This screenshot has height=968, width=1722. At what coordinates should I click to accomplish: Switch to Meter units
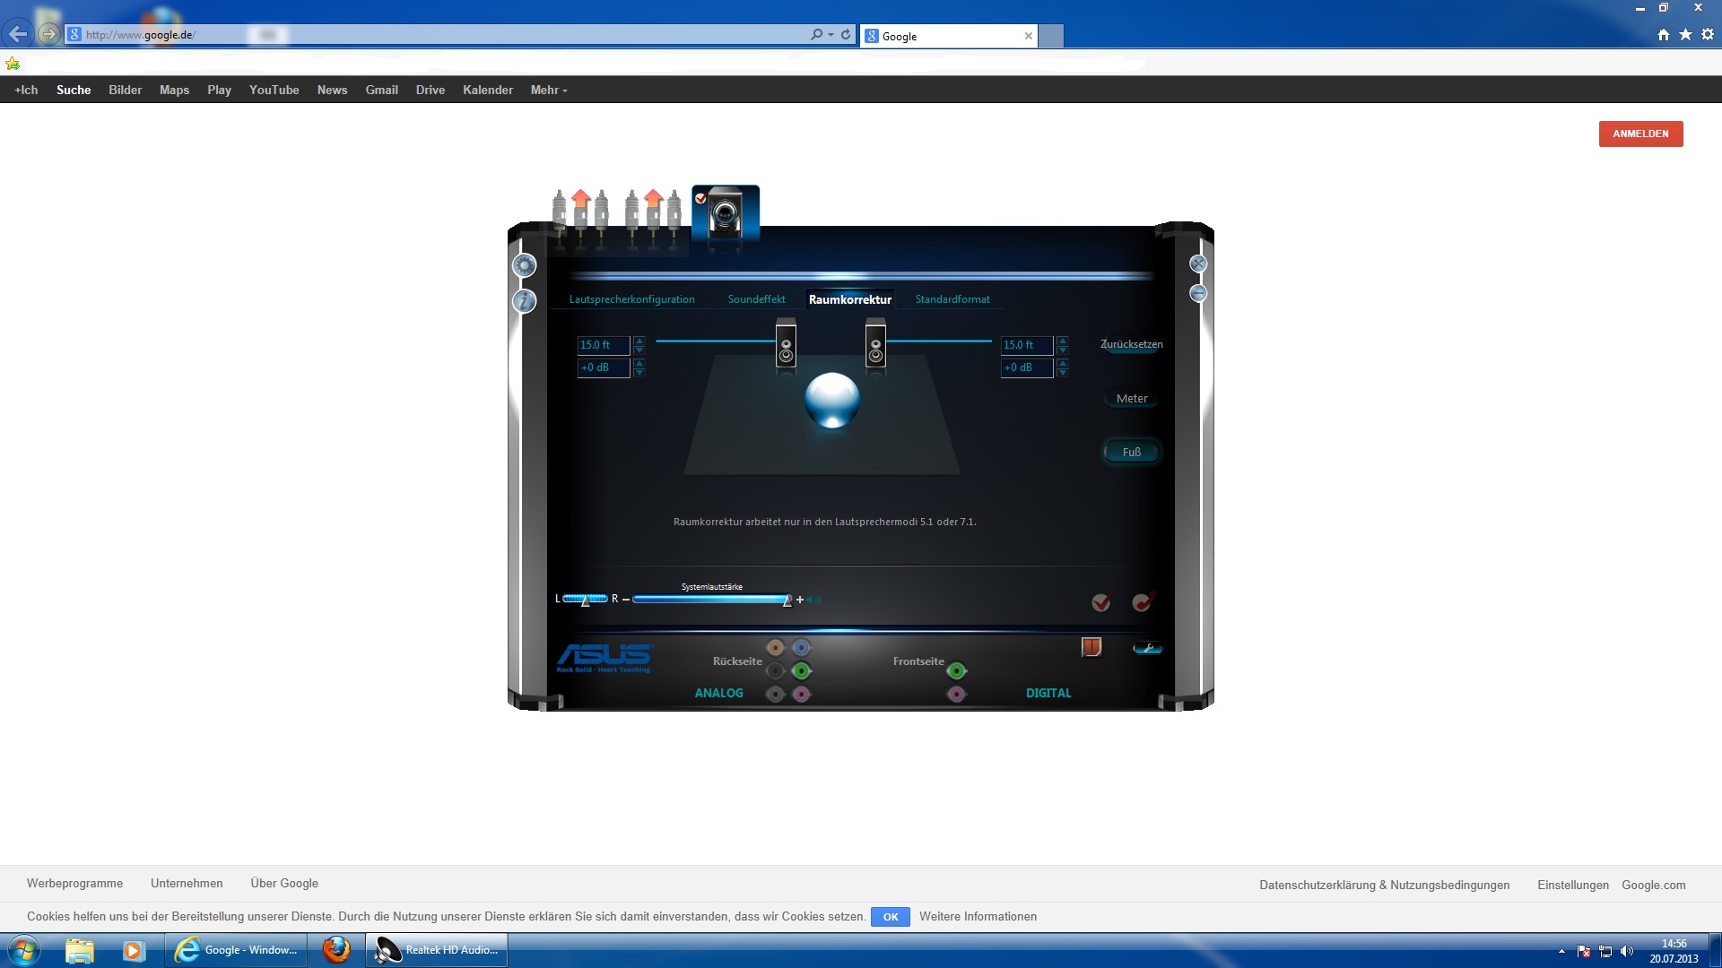[x=1132, y=399]
